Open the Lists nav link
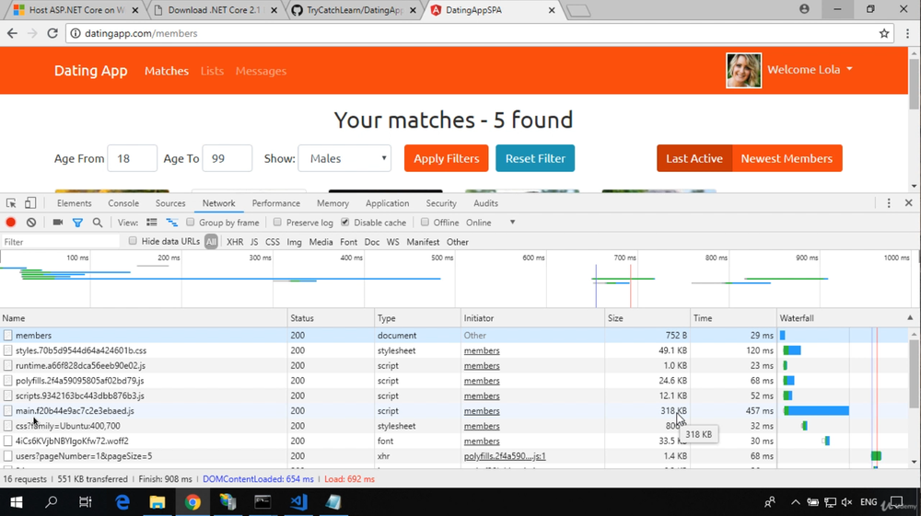The height and width of the screenshot is (516, 921). 212,71
